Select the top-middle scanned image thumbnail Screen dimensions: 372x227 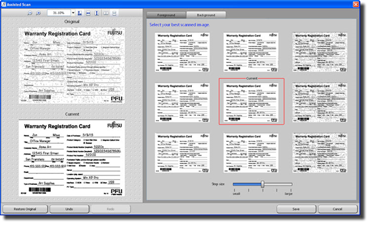251,52
